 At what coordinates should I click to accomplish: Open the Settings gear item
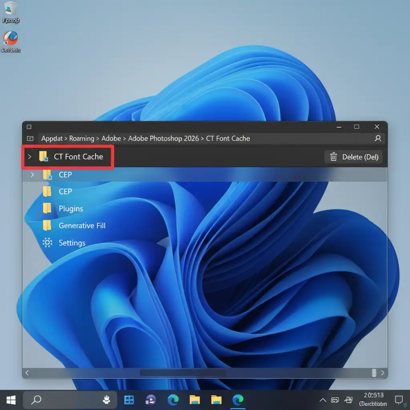coord(71,243)
